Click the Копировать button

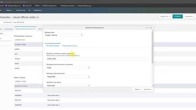click(x=189, y=16)
